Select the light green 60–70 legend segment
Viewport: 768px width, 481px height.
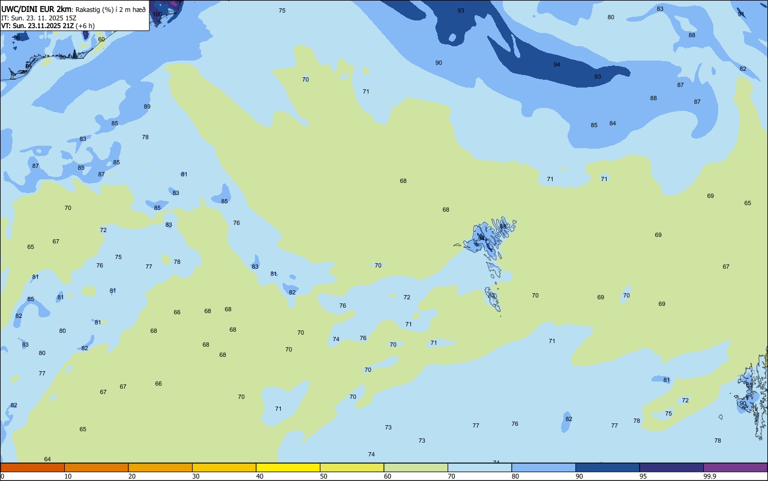(x=416, y=467)
